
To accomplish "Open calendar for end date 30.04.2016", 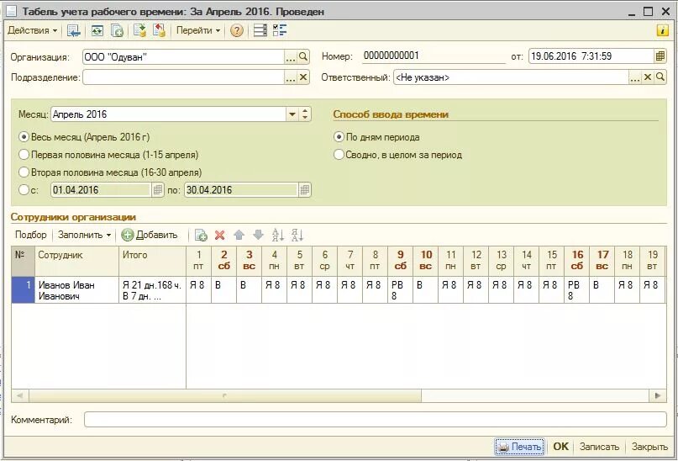I will (304, 190).
